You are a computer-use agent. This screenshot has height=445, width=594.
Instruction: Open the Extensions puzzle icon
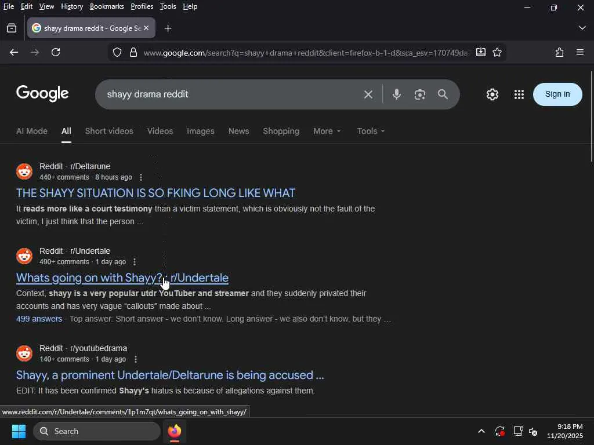click(559, 52)
